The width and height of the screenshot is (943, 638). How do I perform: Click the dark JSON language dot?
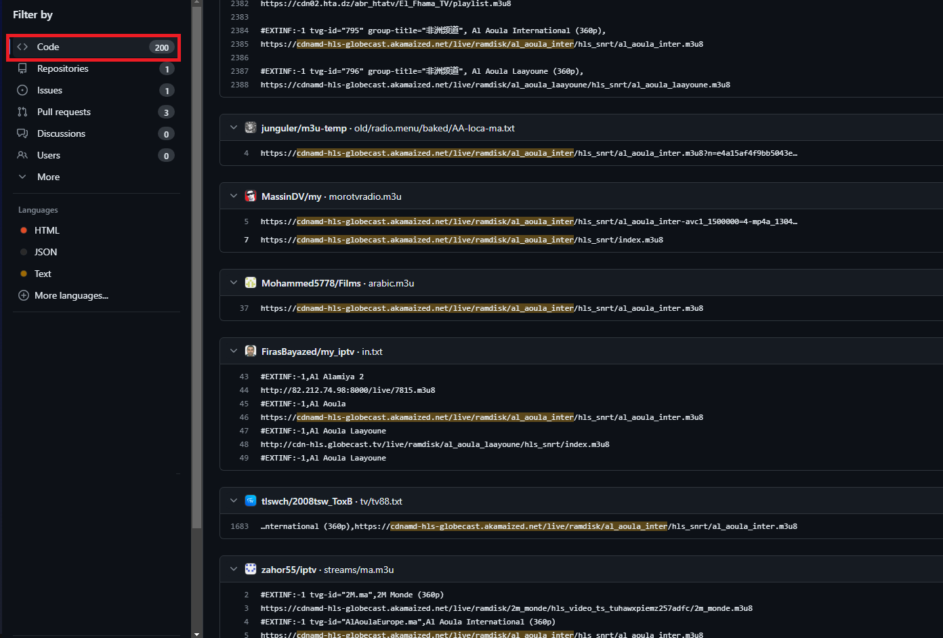pos(24,252)
